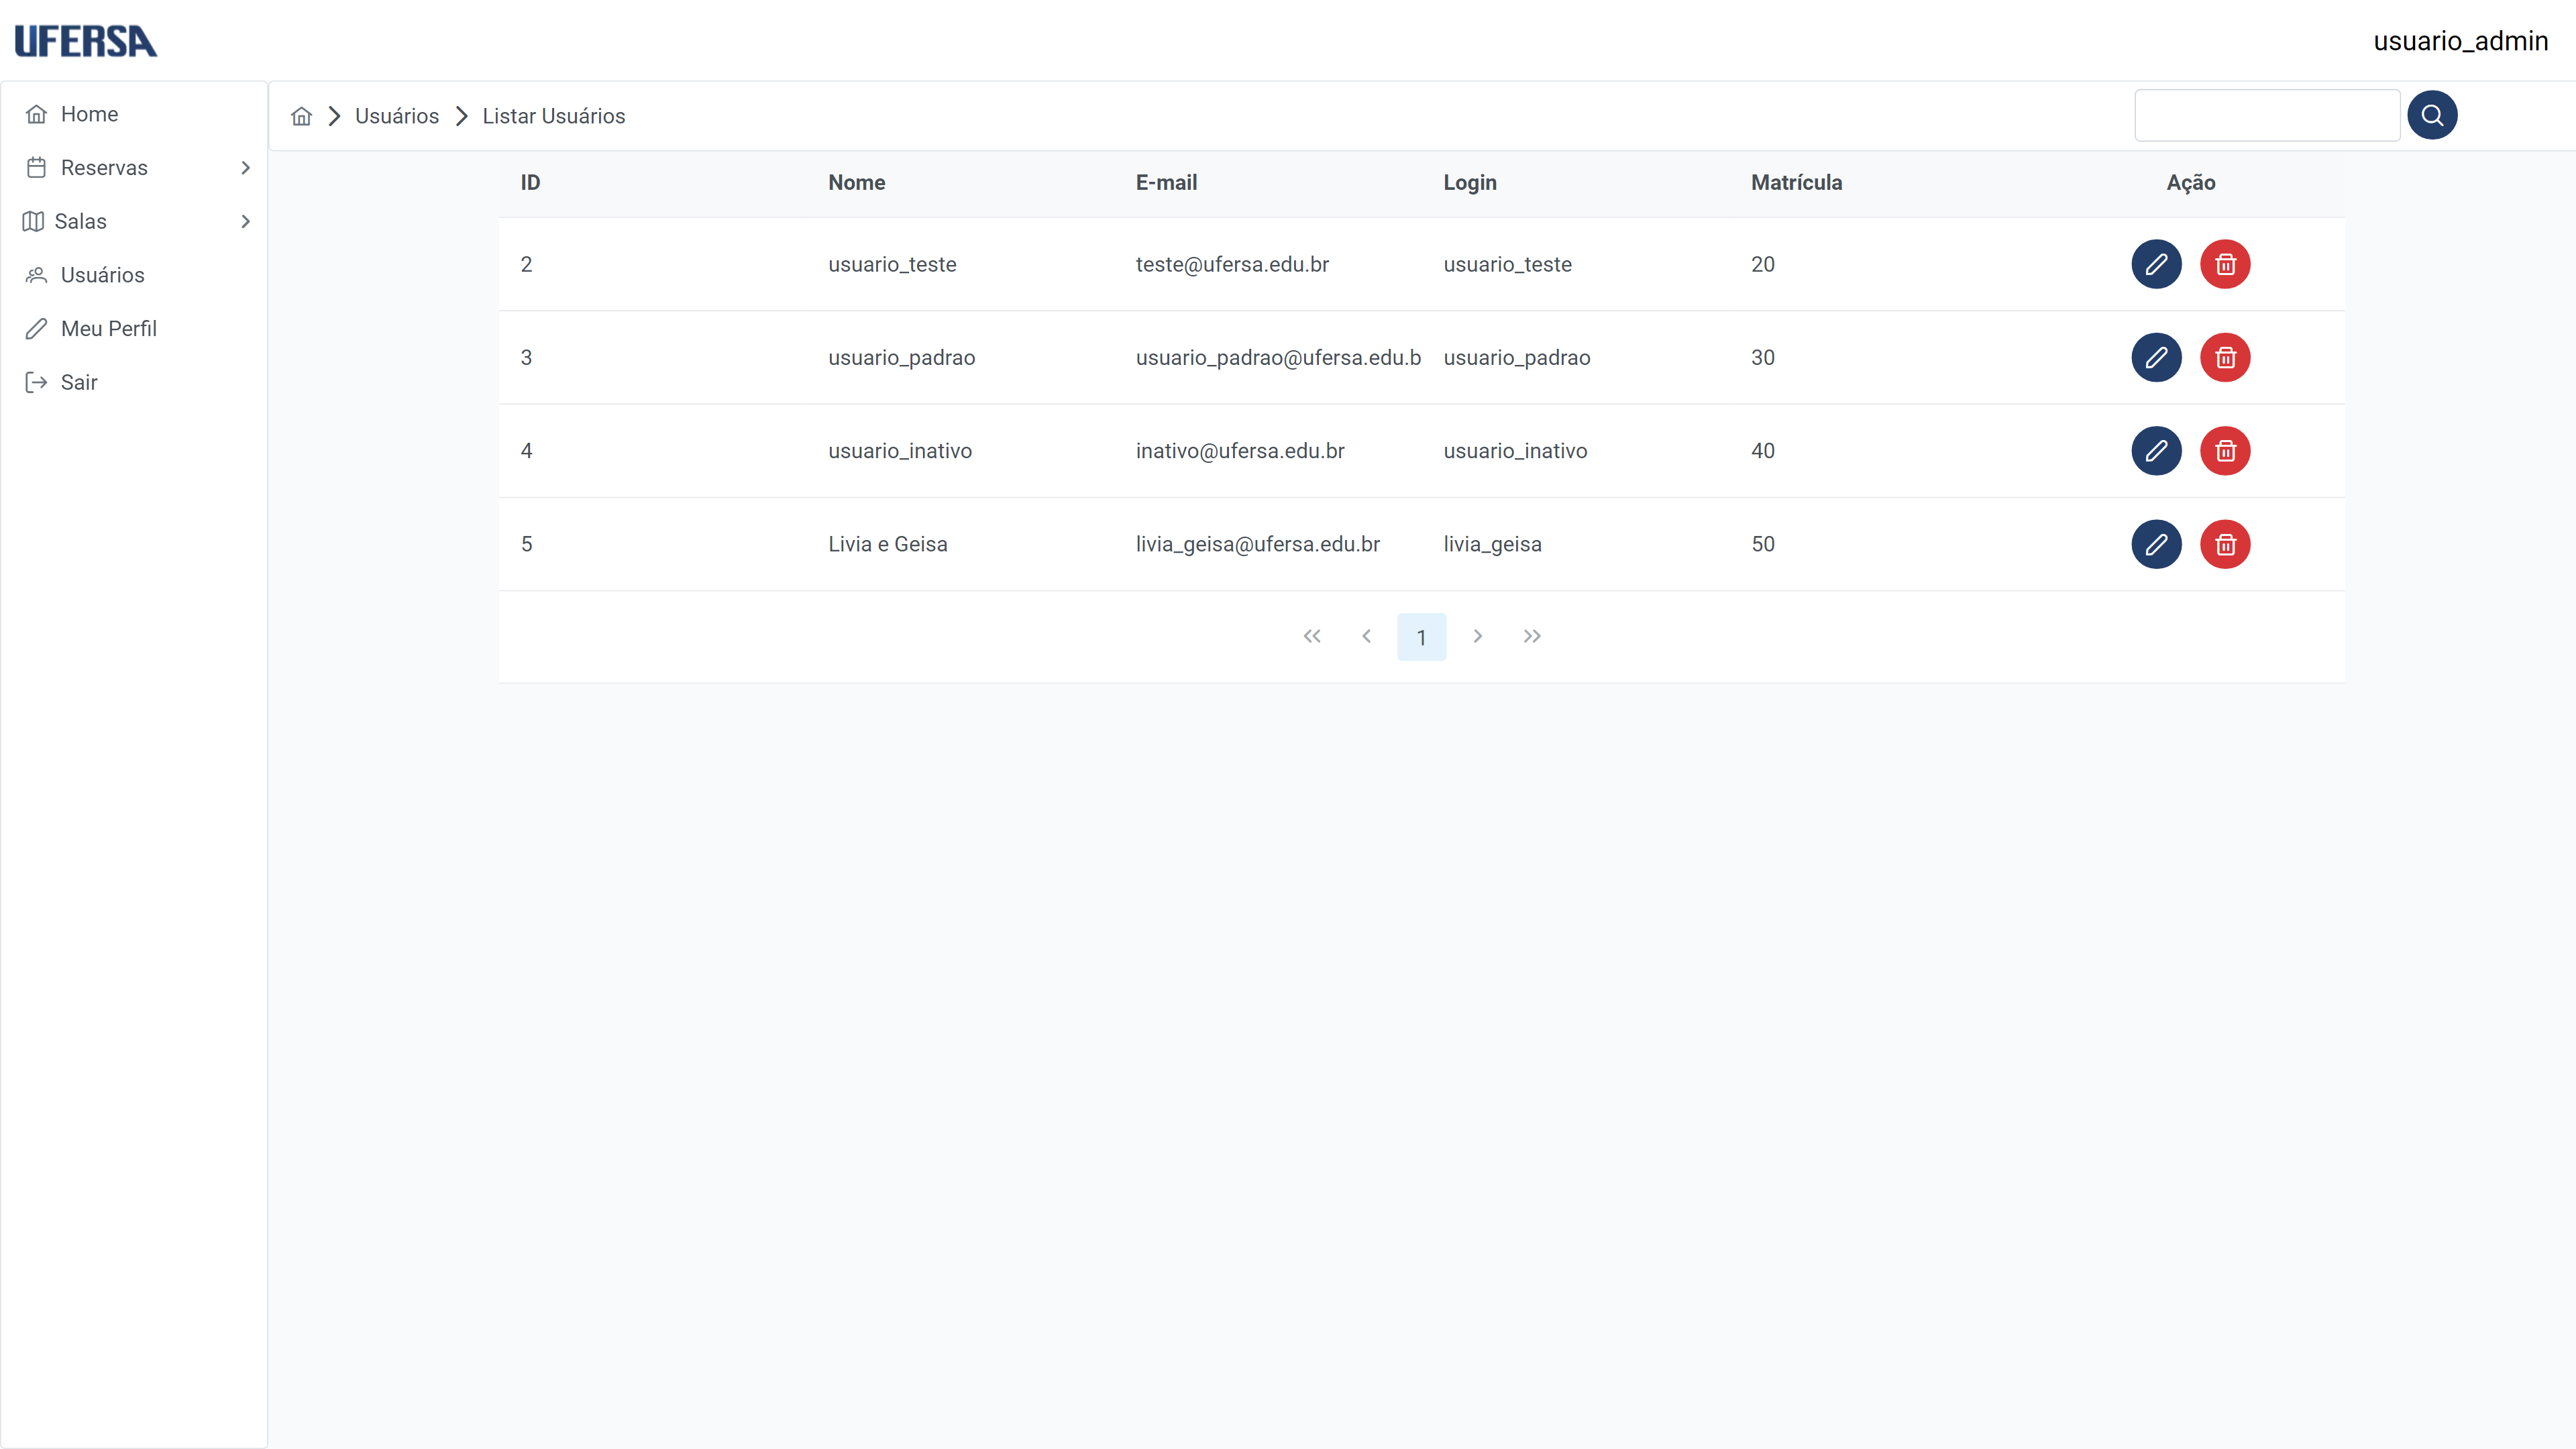Click the name cell Livia e Geisa
This screenshot has height=1449, width=2576.
coord(887,544)
